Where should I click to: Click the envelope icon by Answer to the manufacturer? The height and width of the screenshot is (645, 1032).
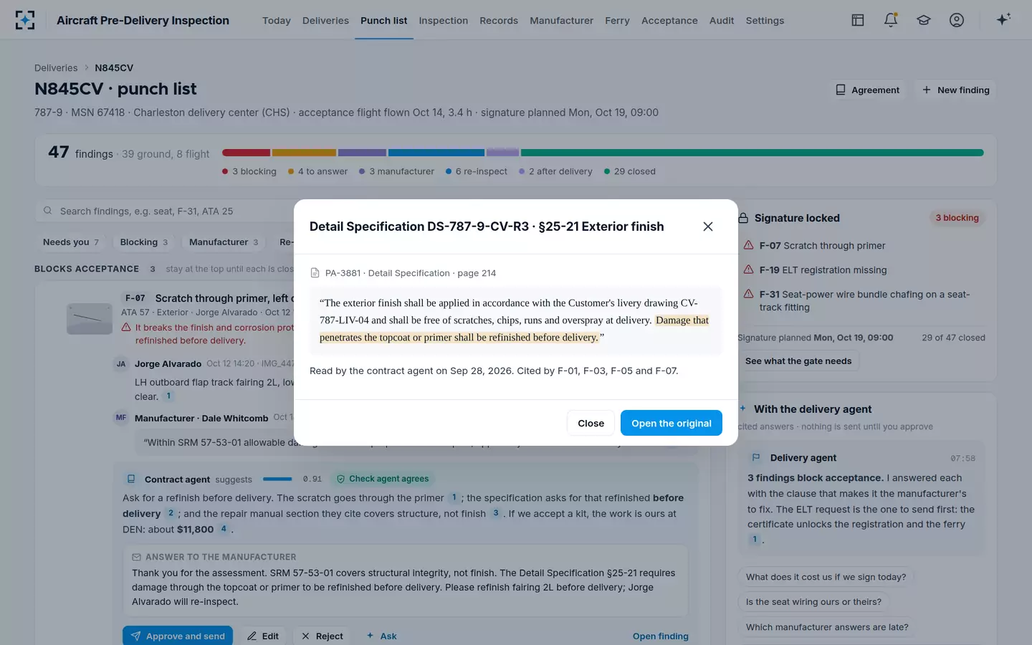[136, 557]
